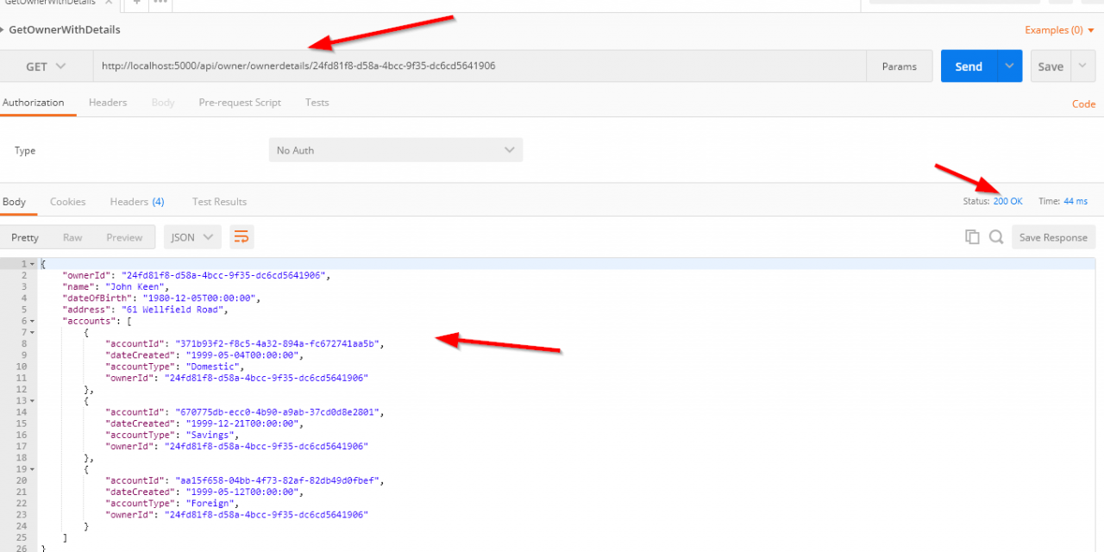The width and height of the screenshot is (1104, 552).
Task: Expand the GetOwnerWithDetails request name triangle
Action: point(3,30)
